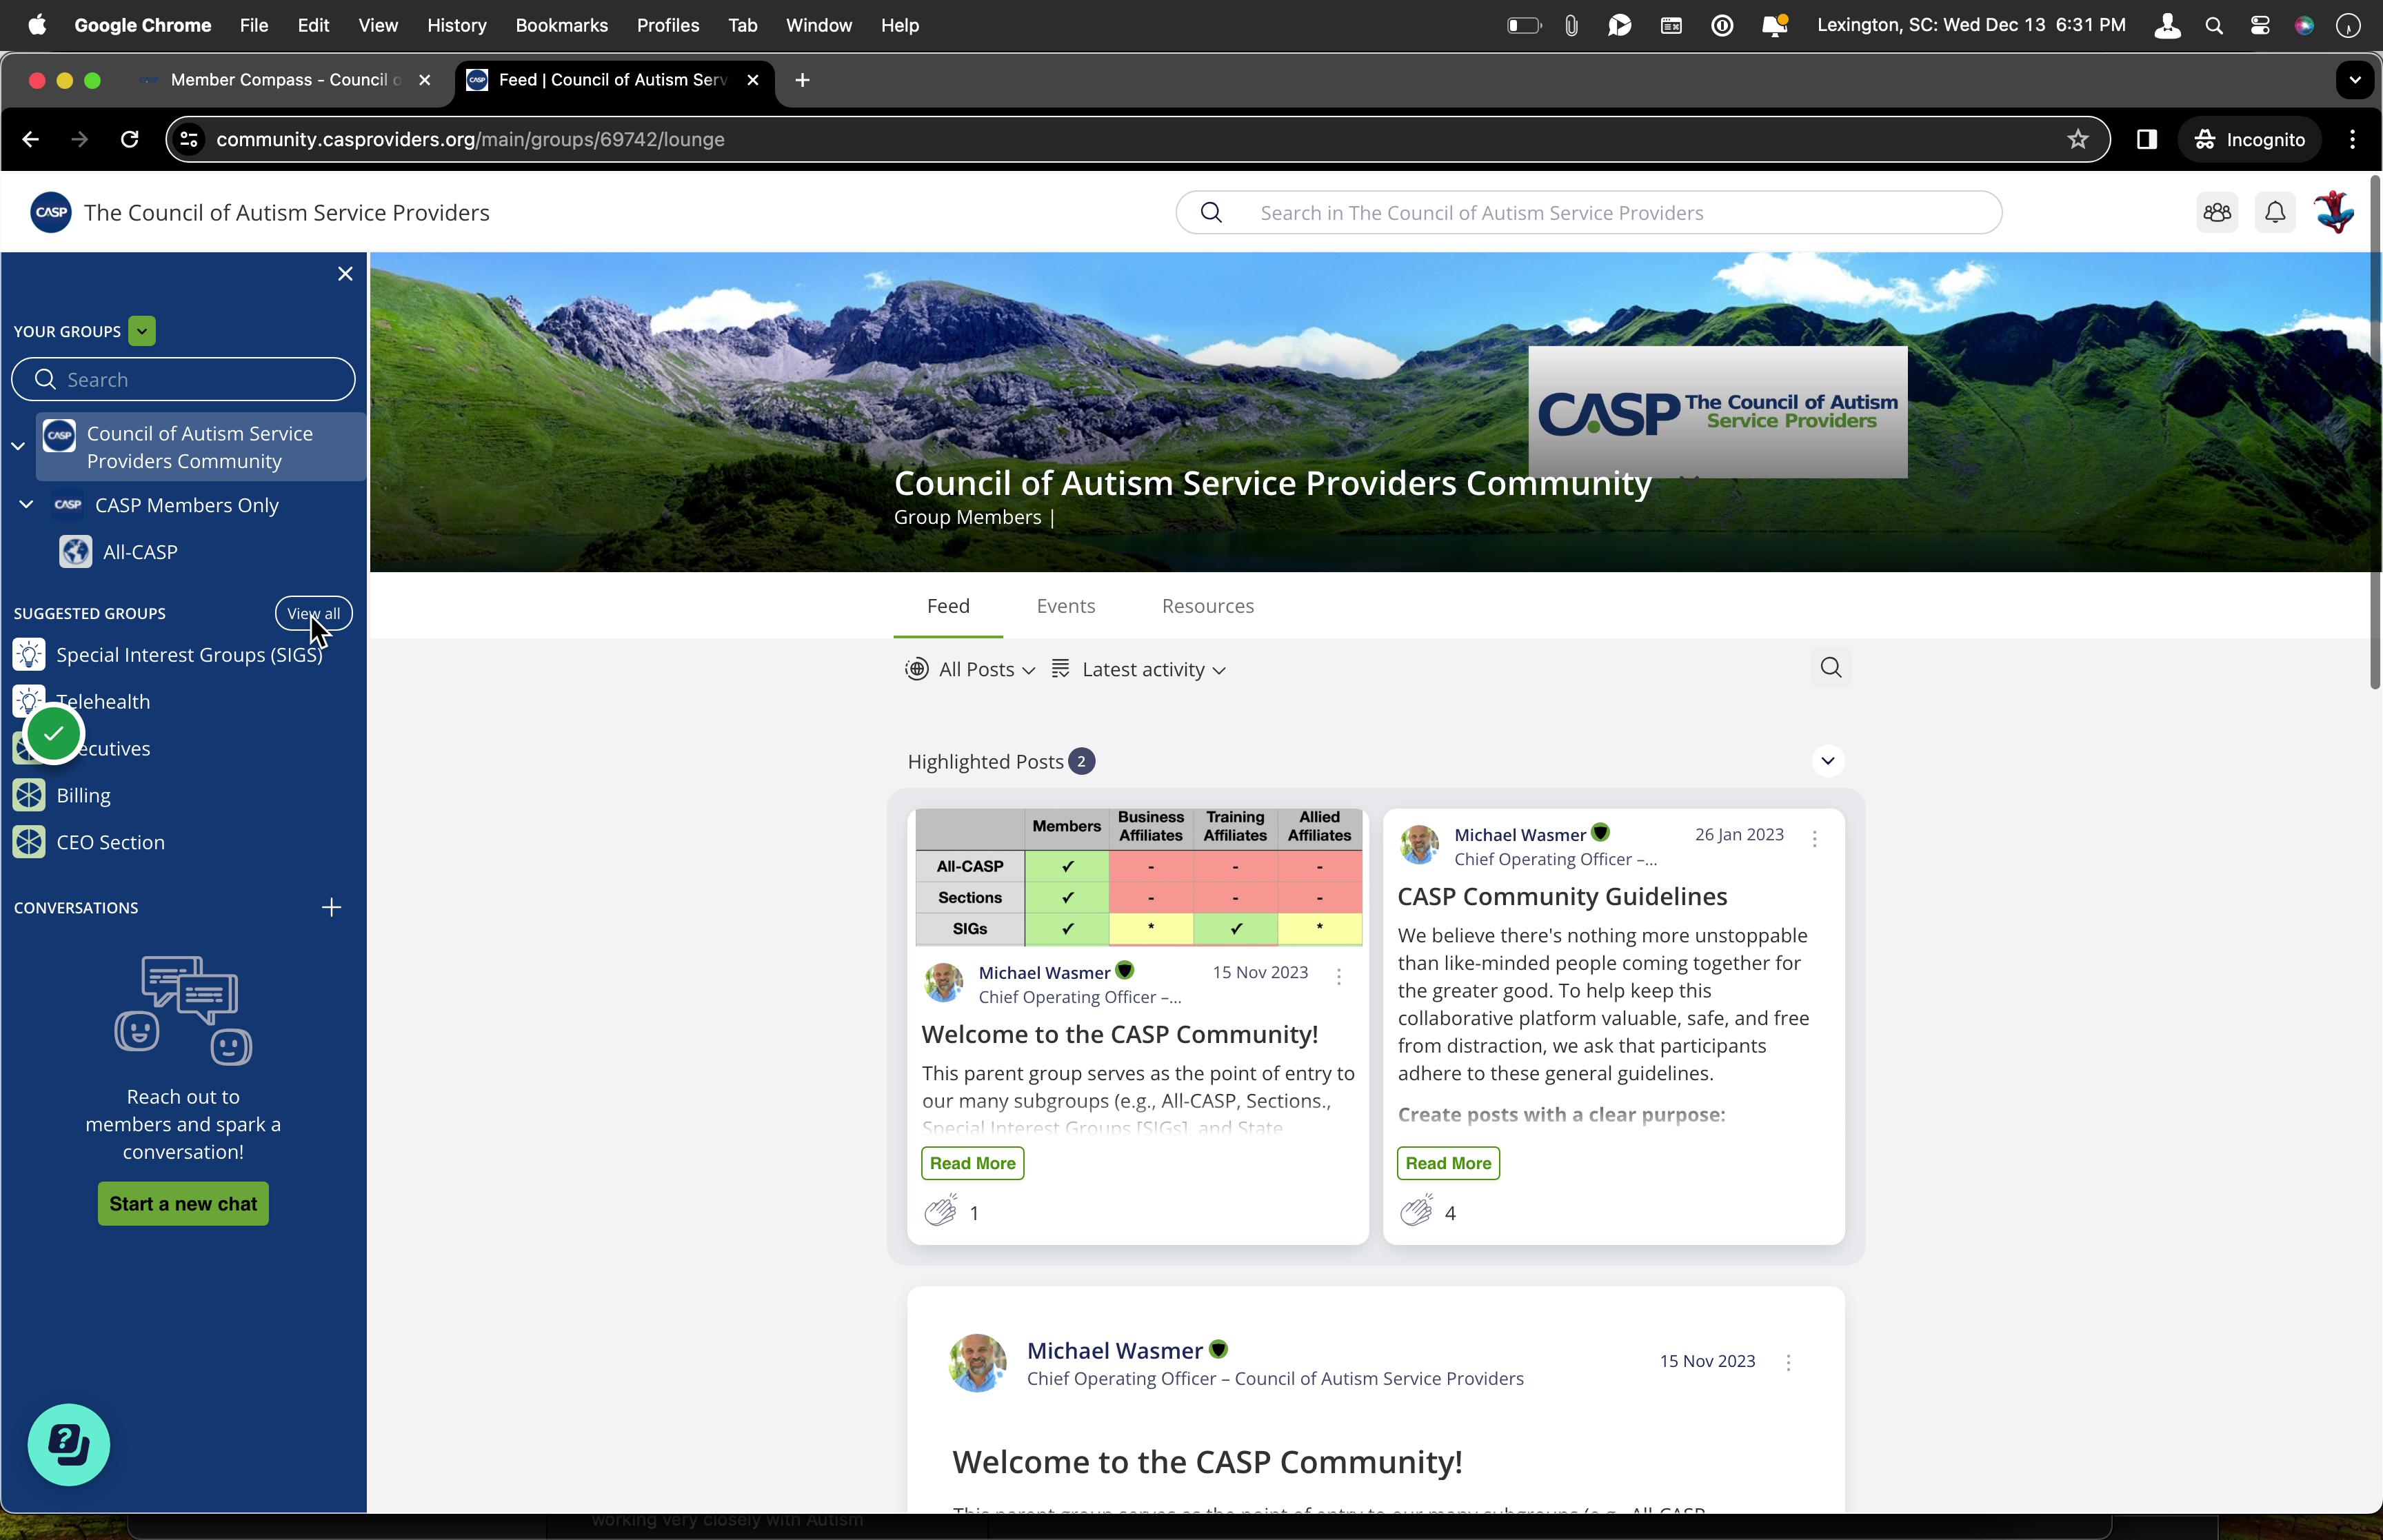Open Chrome side panel icon
This screenshot has width=2383, height=1540.
(2146, 139)
